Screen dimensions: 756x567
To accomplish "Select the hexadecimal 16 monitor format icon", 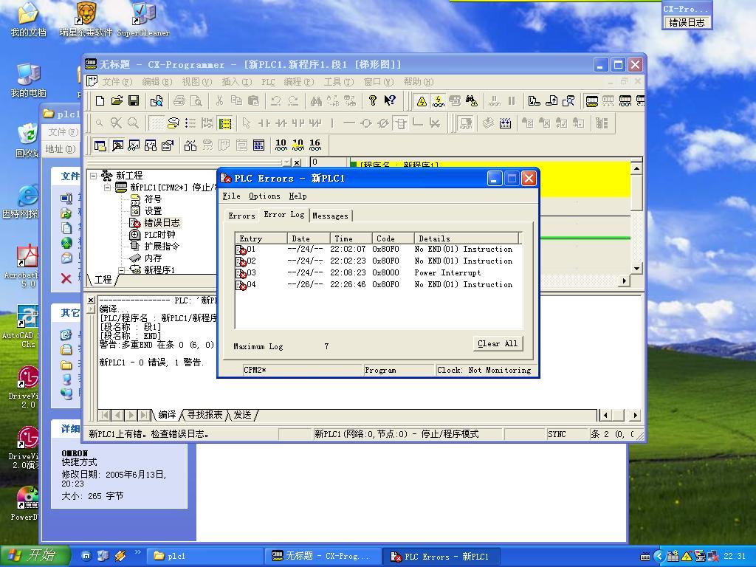I will point(315,145).
